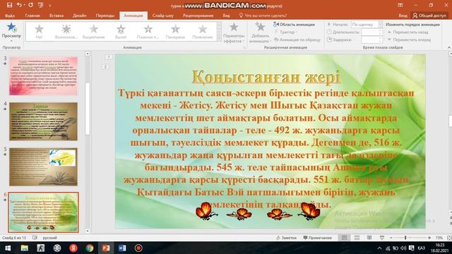Open the Слайд-шоу tab
This screenshot has height=254, width=452.
point(163,16)
